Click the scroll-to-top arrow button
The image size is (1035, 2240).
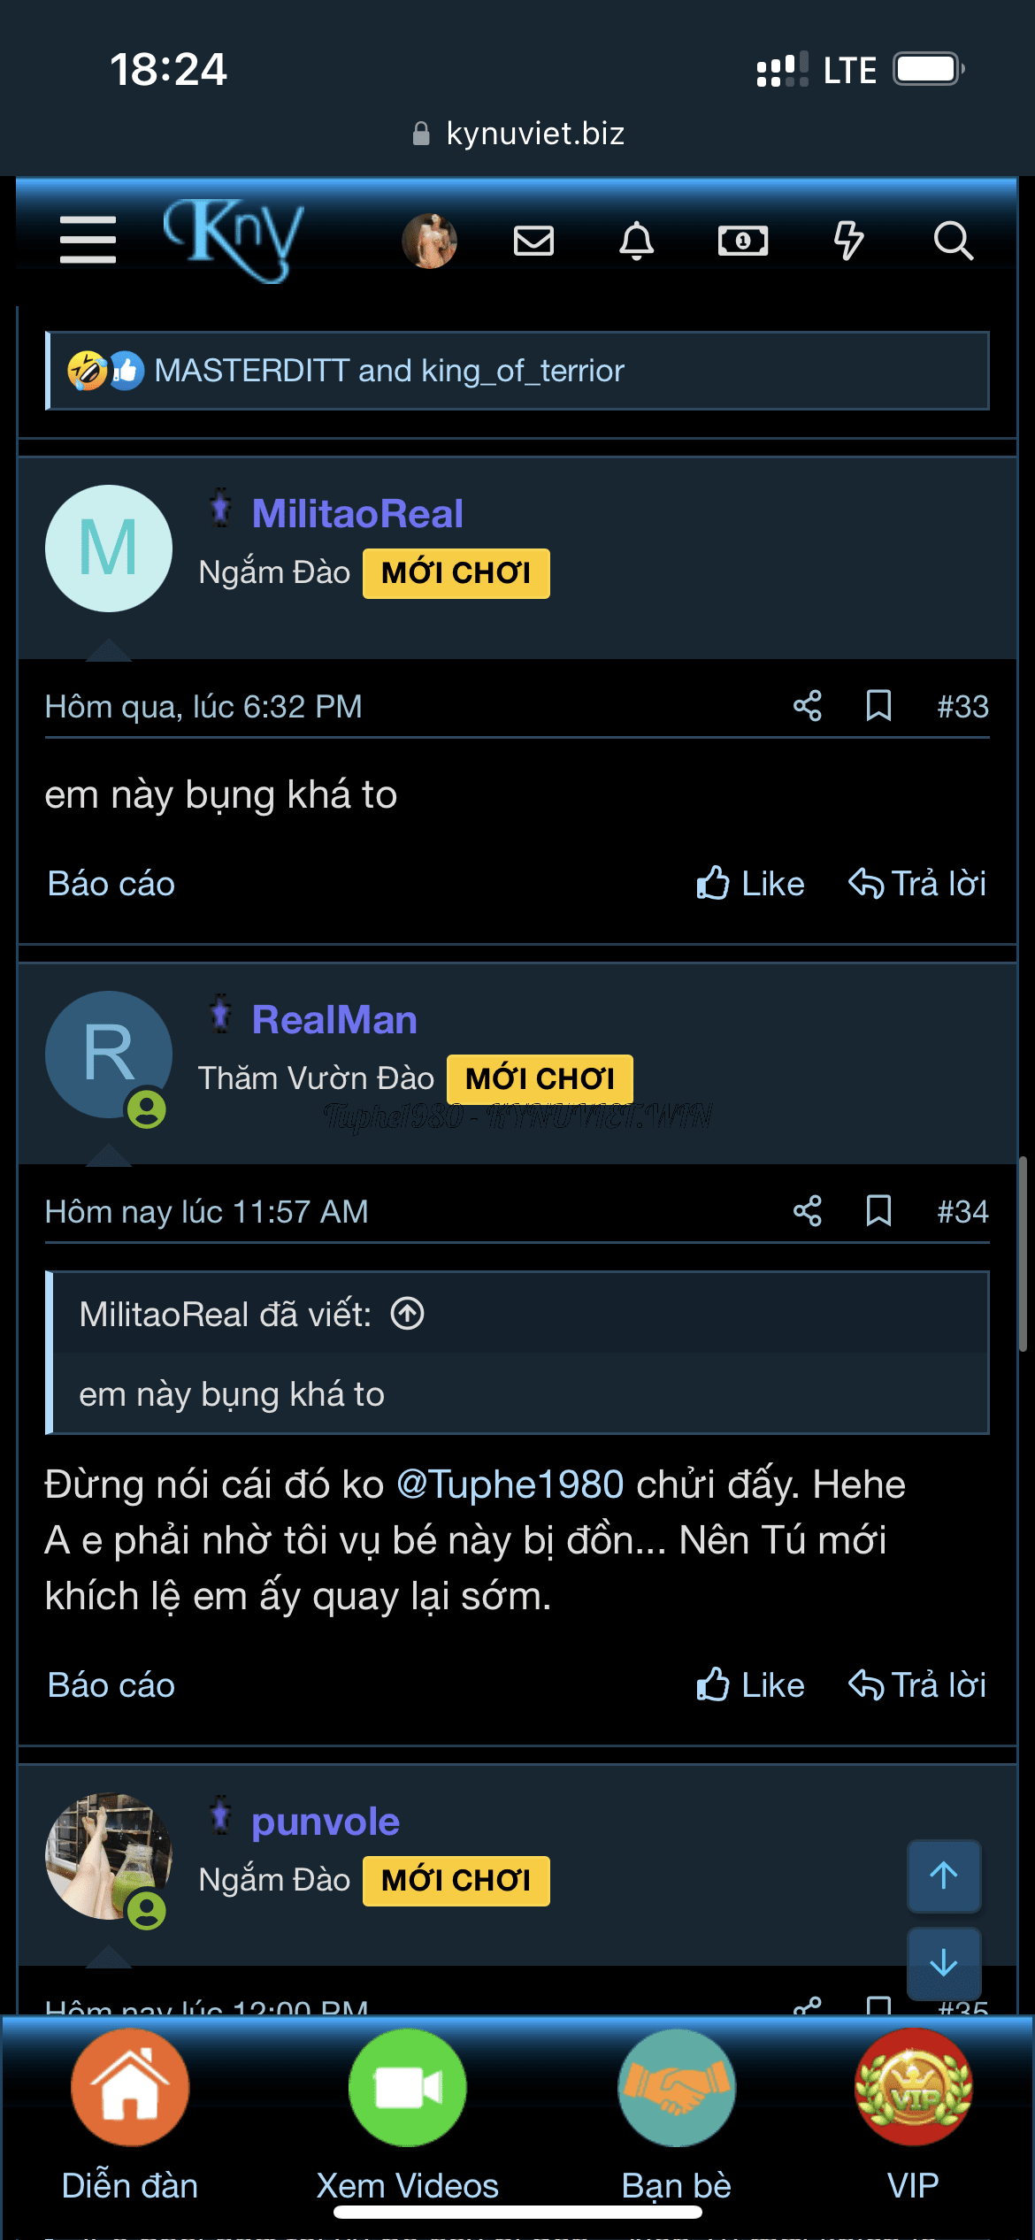943,1875
